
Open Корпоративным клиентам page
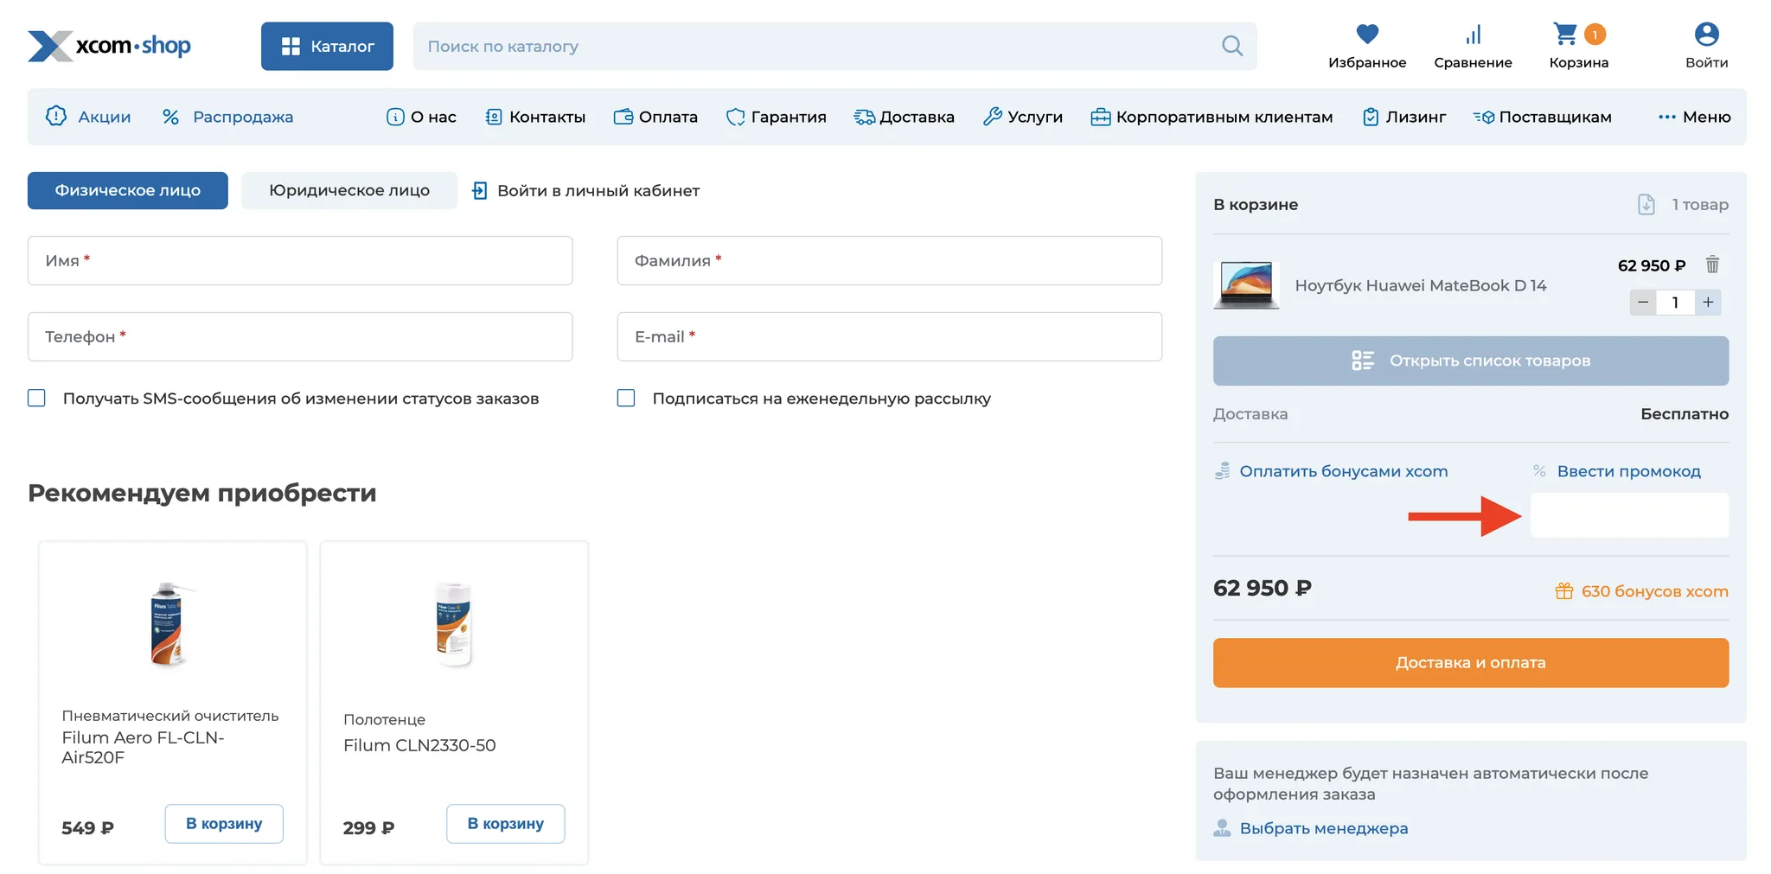pos(1212,117)
